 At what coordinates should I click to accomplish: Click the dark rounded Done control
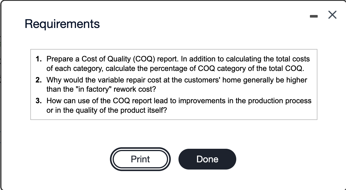click(x=207, y=159)
